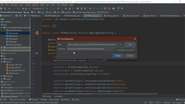Collapse the first com.example.pdfviwerwithoutdownload package
Image resolution: width=185 pixels, height=104 pixels.
click(x=1, y=27)
